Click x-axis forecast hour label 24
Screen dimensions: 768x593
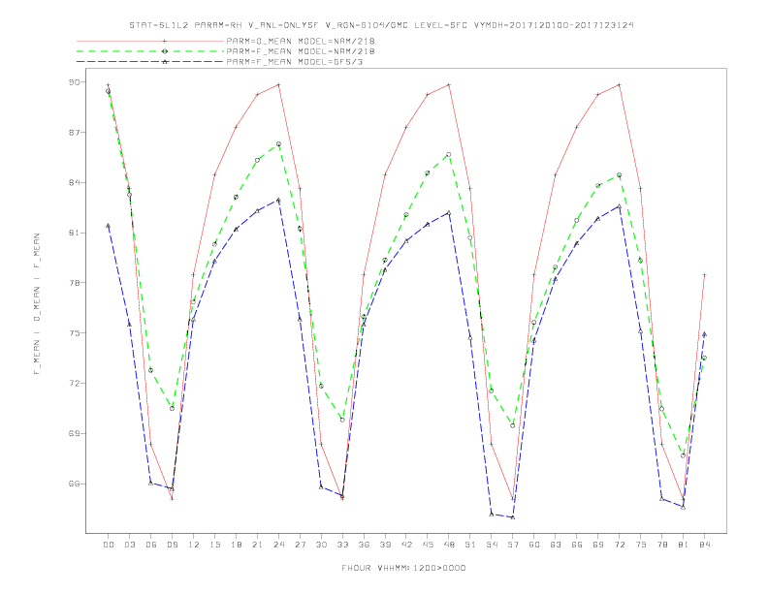[278, 545]
